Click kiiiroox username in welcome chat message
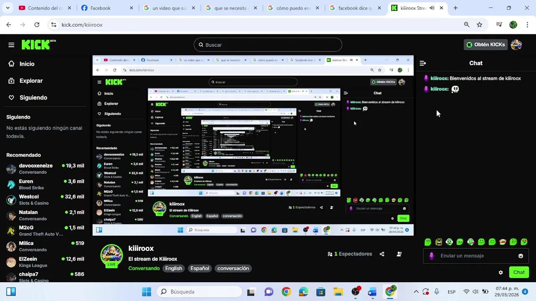536x301 pixels. (x=439, y=78)
